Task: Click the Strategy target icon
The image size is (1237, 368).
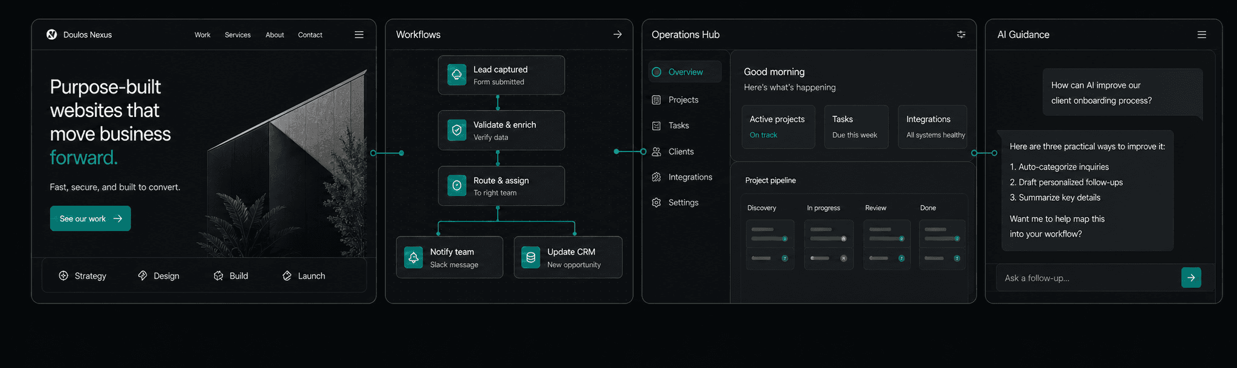Action: pos(63,276)
